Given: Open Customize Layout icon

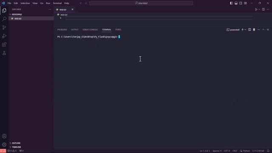Looking at the screenshot, I should point(245,3).
